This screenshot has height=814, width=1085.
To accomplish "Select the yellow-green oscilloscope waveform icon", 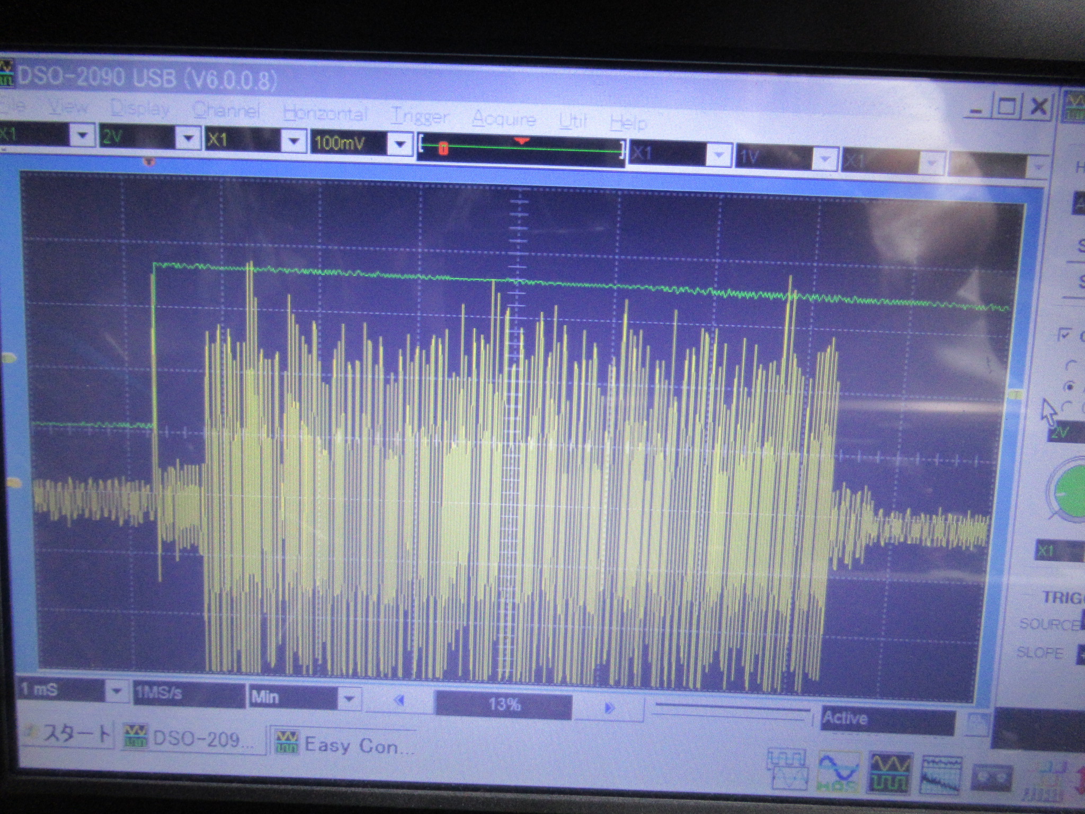I will click(890, 774).
